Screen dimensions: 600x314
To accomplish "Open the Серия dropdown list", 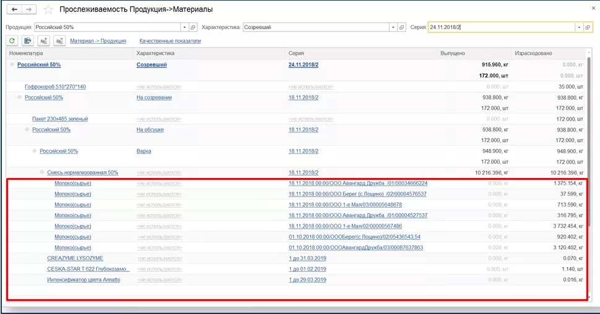I will (578, 27).
